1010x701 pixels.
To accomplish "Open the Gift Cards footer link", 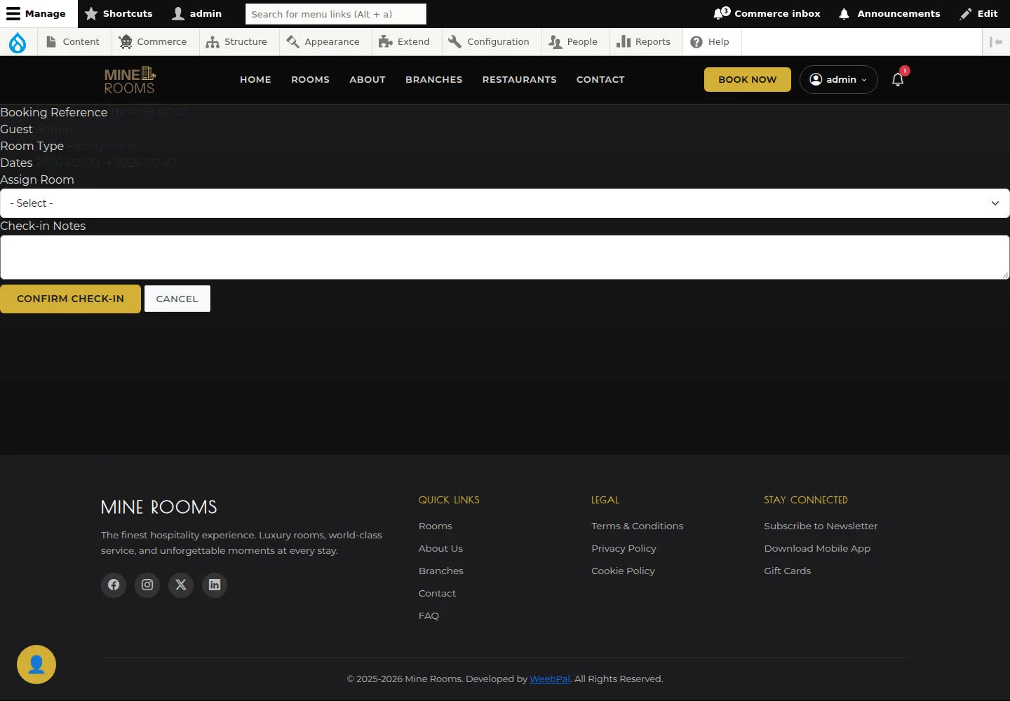I will coord(787,571).
